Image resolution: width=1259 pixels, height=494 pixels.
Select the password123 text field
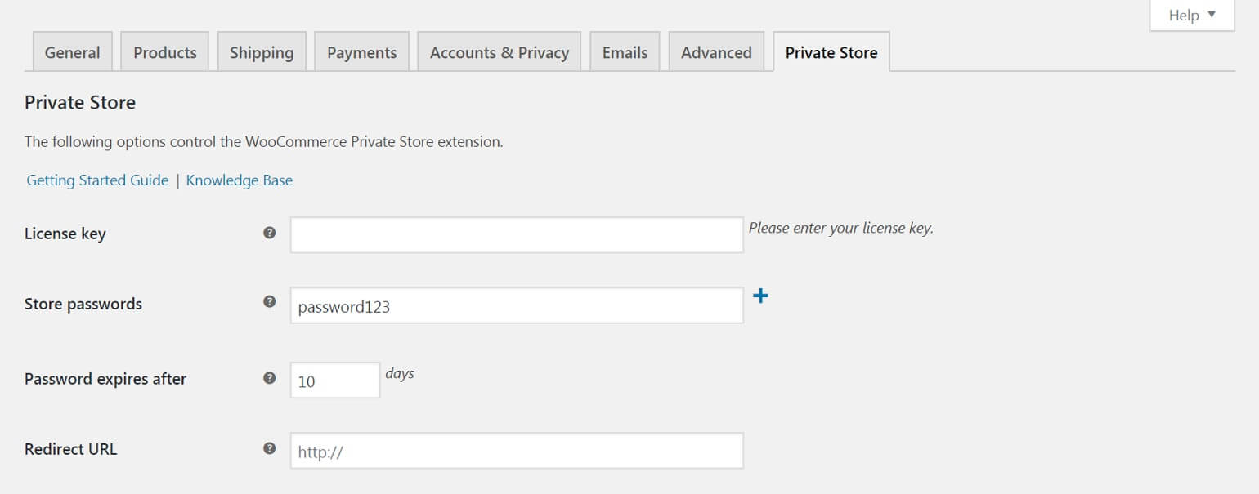[515, 304]
